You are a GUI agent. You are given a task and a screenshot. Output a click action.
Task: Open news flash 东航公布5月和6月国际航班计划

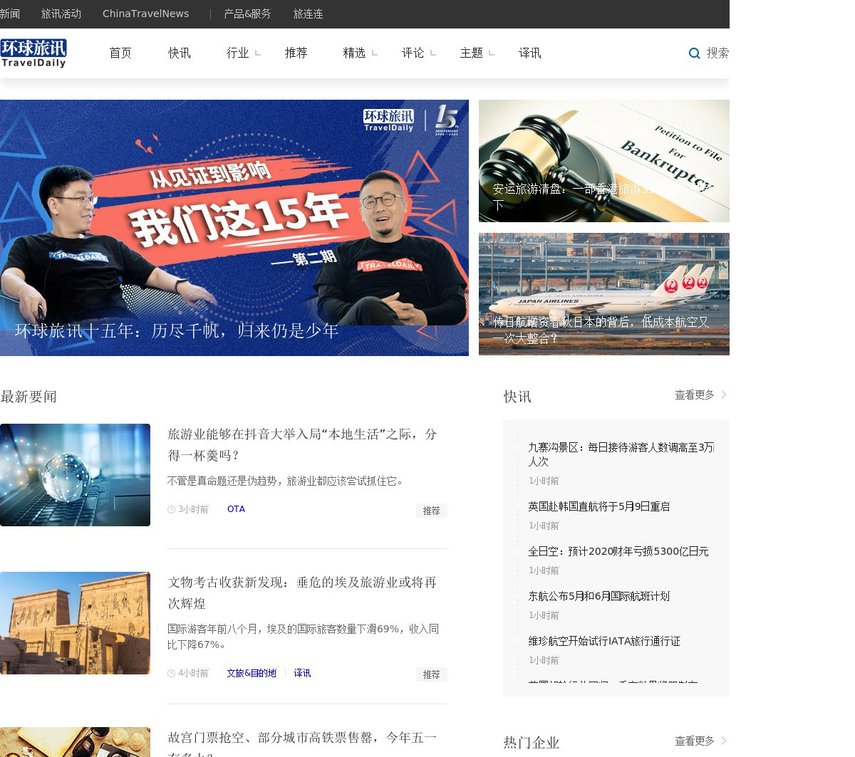[599, 596]
